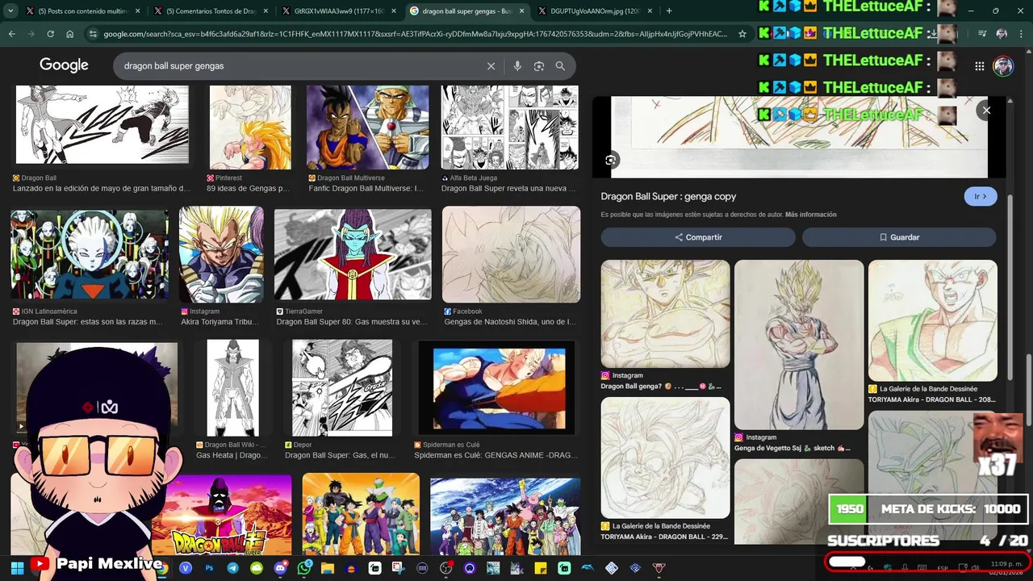Open the Google apps grid

click(979, 66)
